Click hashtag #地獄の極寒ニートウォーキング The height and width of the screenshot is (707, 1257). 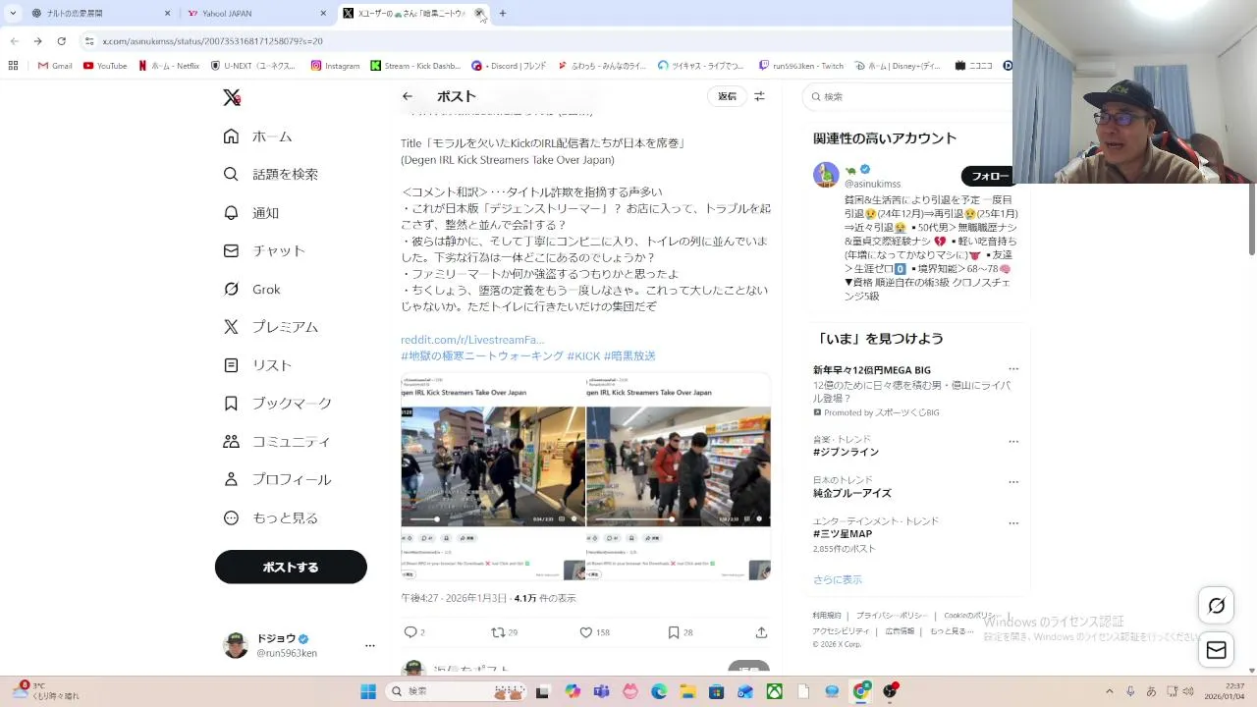(x=482, y=355)
